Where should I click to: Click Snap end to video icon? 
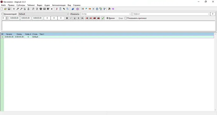37,9
